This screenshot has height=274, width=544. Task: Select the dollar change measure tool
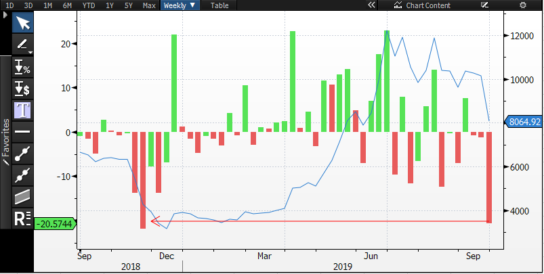[x=23, y=88]
